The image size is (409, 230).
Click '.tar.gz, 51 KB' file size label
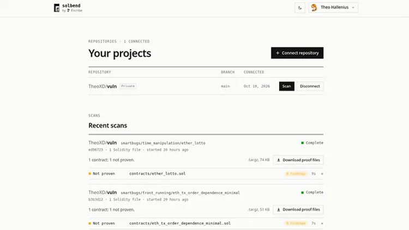point(258,209)
